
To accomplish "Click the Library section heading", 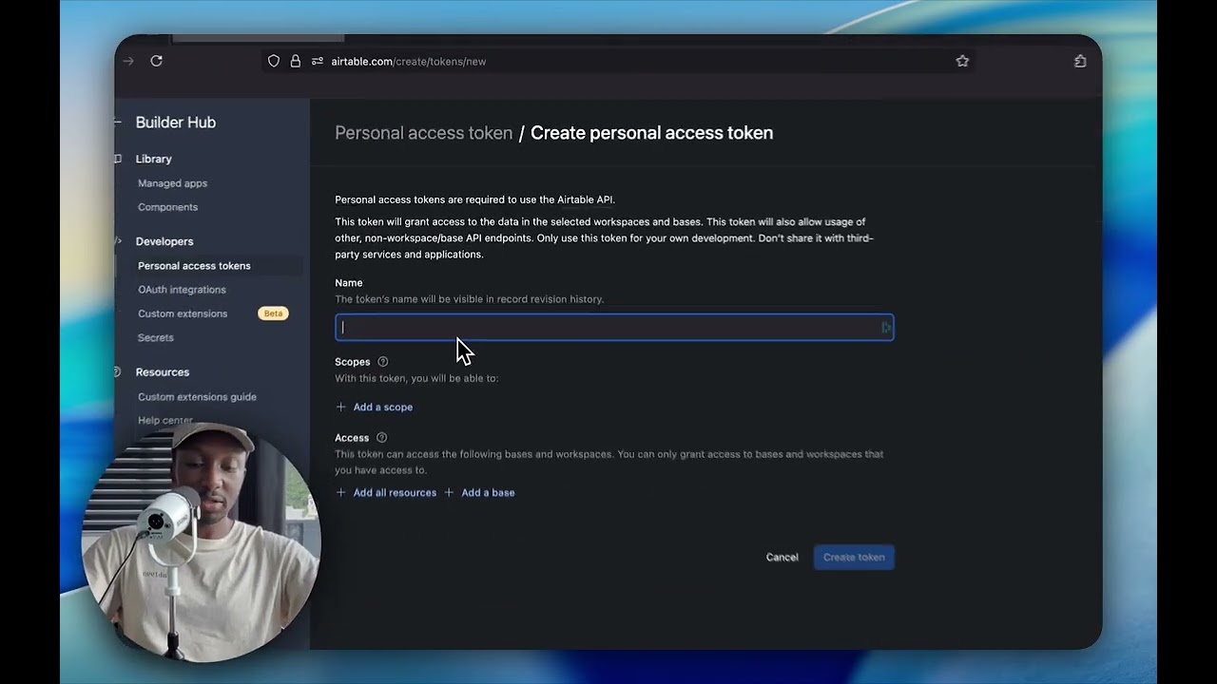I will [x=154, y=159].
